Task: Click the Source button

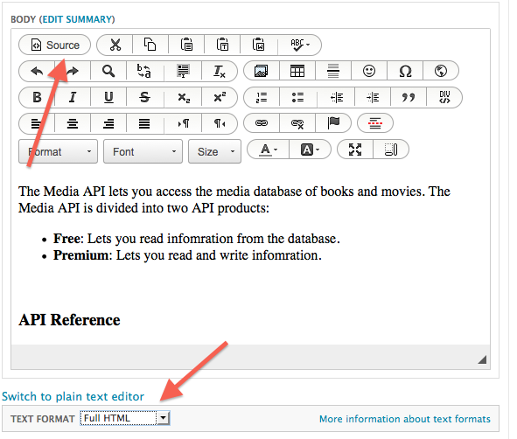Action: pos(55,45)
